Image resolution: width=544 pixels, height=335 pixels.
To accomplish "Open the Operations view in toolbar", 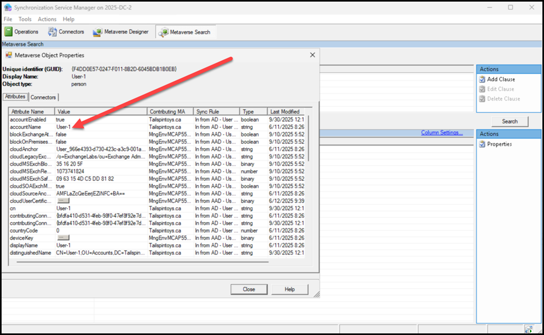I will coord(22,32).
